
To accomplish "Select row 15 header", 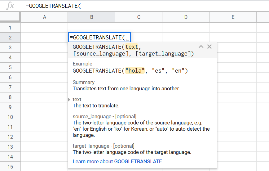I will [10, 167].
